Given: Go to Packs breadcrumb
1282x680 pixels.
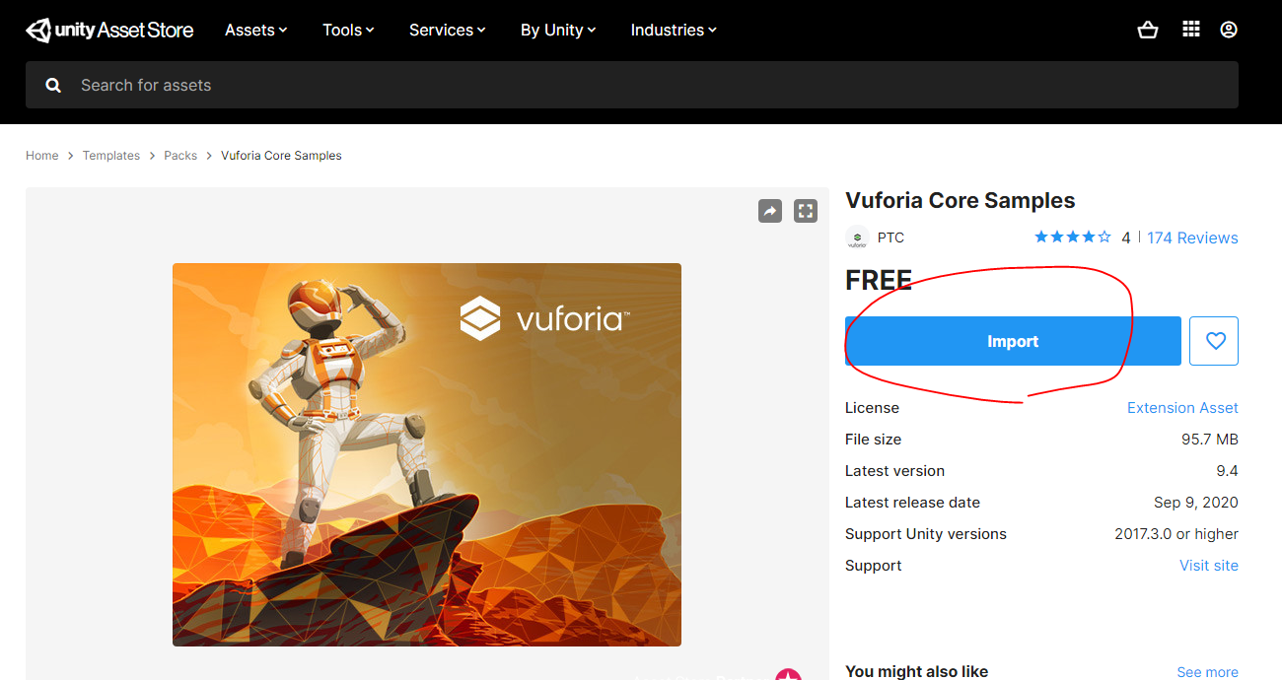Looking at the screenshot, I should pyautogui.click(x=180, y=156).
